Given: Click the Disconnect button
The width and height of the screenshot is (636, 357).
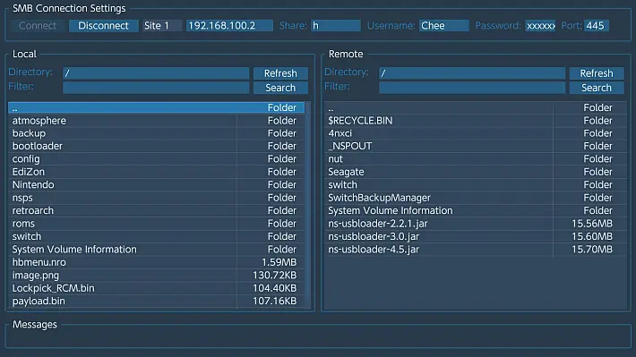Looking at the screenshot, I should pos(103,26).
